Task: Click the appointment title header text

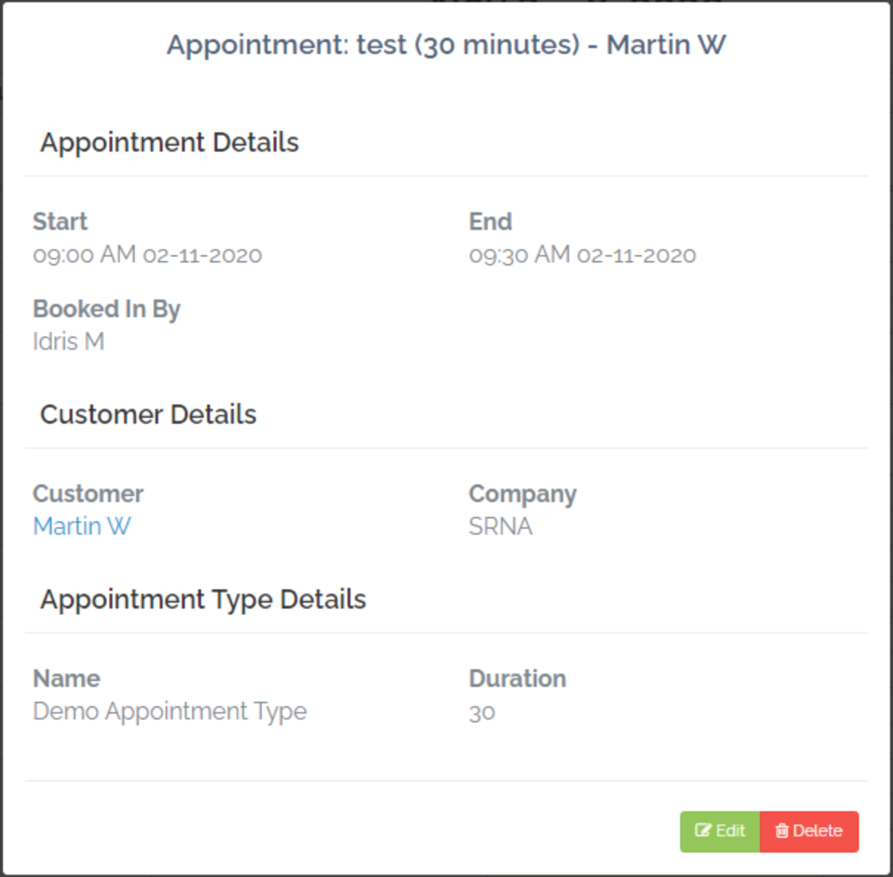Action: (x=446, y=45)
